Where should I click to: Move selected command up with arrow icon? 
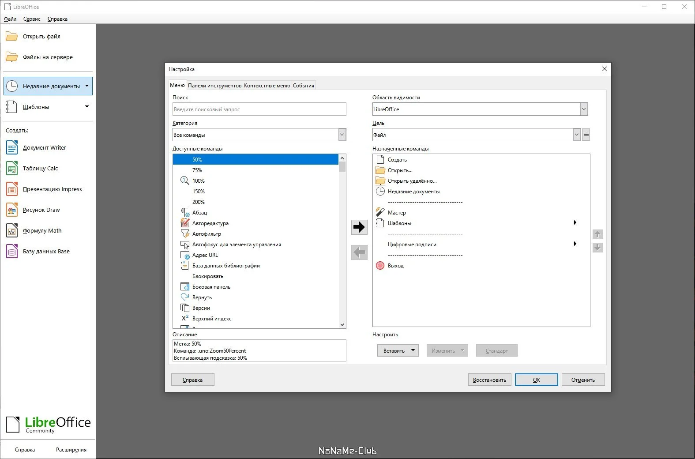click(x=597, y=234)
